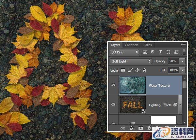The width and height of the screenshot is (196, 140).
Task: Click the lock transparent pixels icon
Action: 123,70
